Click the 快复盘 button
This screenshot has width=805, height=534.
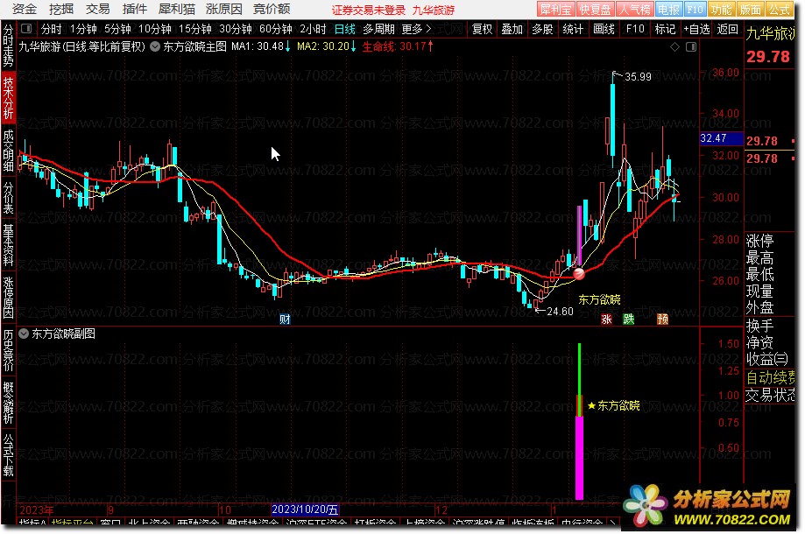point(595,10)
